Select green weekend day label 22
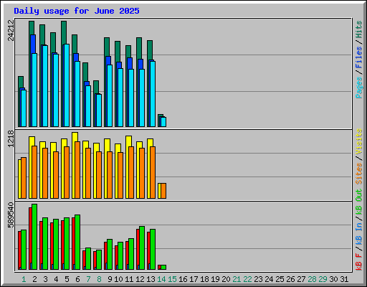367x287 pixels. click(247, 279)
